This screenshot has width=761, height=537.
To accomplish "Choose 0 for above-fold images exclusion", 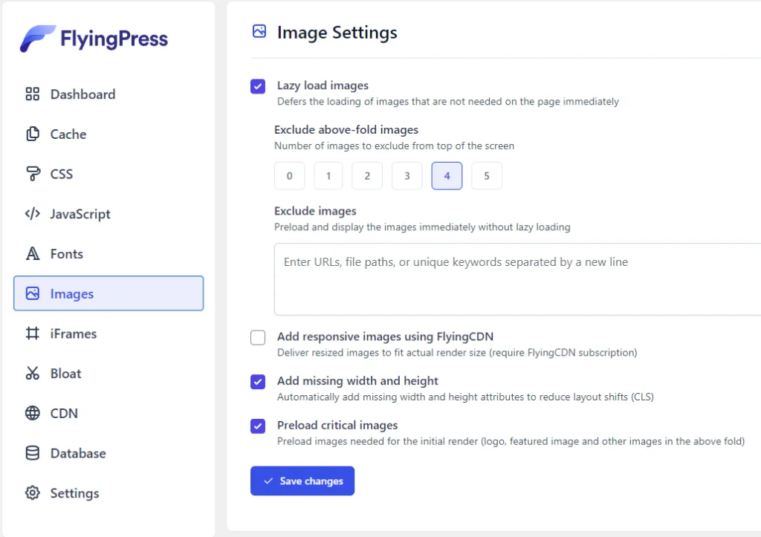I will pyautogui.click(x=290, y=176).
